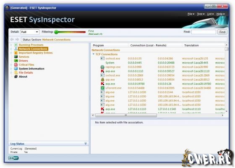This screenshot has height=168, width=235.
Task: Open the Help menu
Action: coord(220,14)
